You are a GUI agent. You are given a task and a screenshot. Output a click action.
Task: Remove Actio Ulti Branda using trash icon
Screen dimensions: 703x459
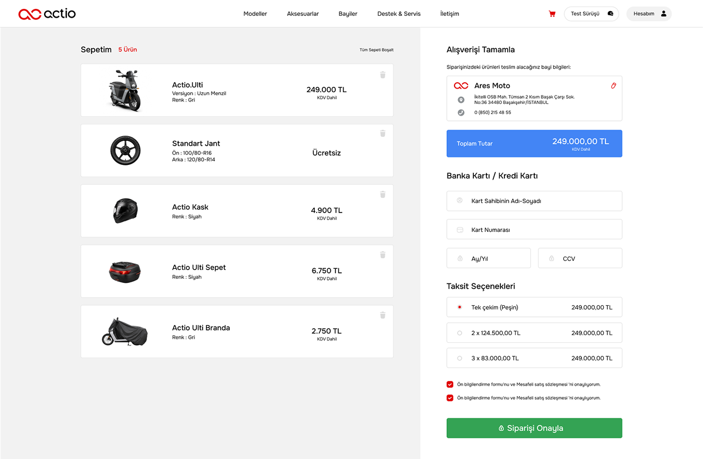click(x=383, y=315)
